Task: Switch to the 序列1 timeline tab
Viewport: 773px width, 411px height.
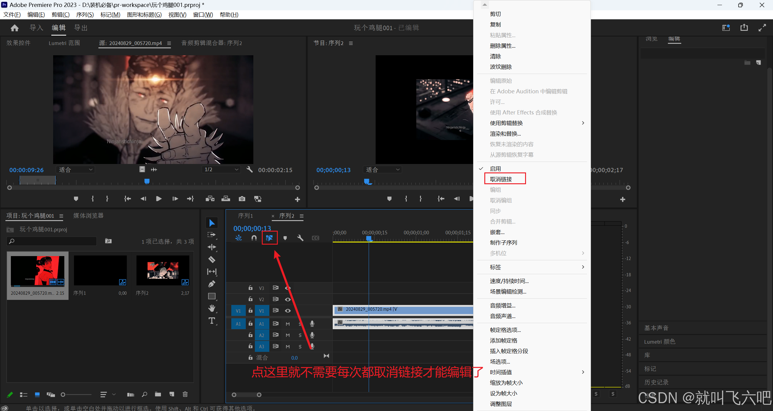Action: [245, 216]
